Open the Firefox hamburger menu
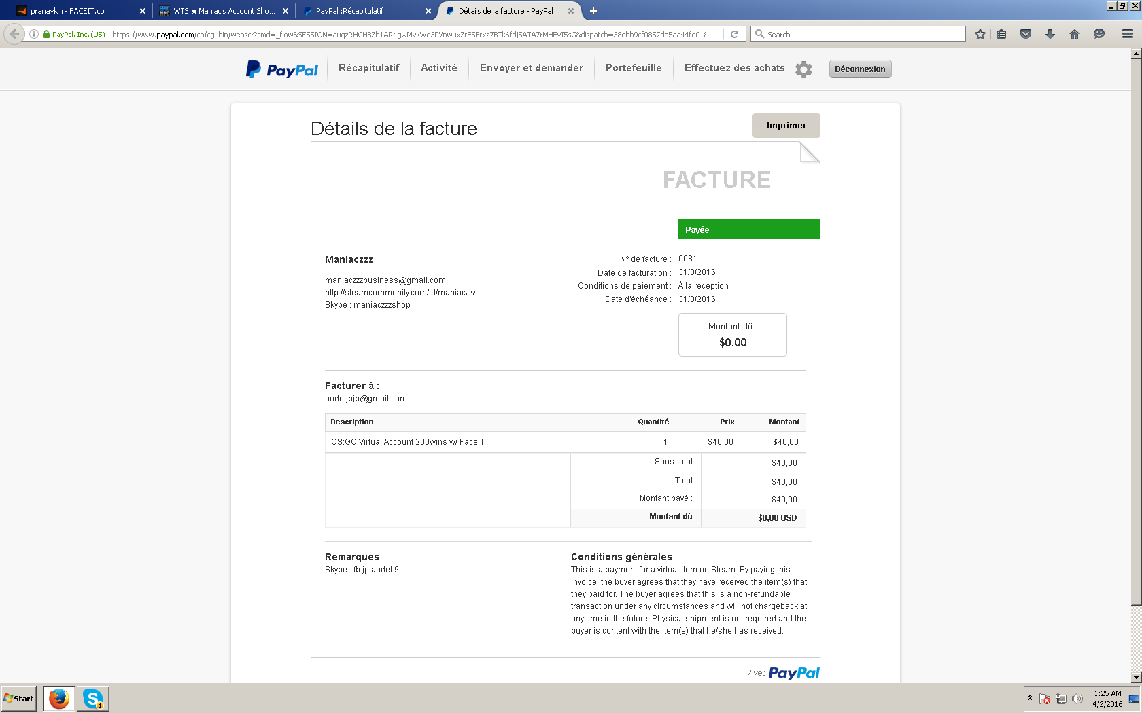1142x713 pixels. pyautogui.click(x=1127, y=34)
